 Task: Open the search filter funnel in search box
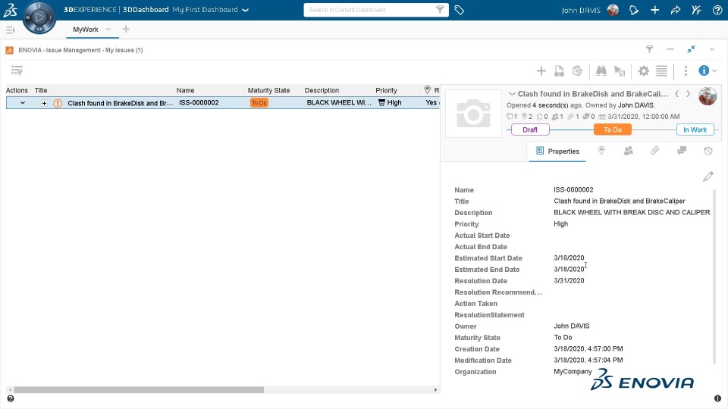(x=440, y=9)
